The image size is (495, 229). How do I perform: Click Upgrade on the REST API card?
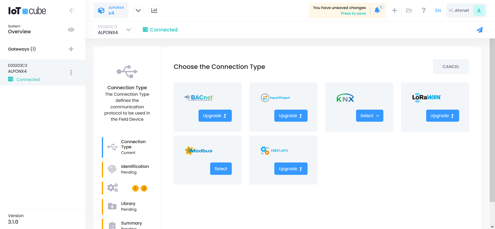click(x=291, y=169)
